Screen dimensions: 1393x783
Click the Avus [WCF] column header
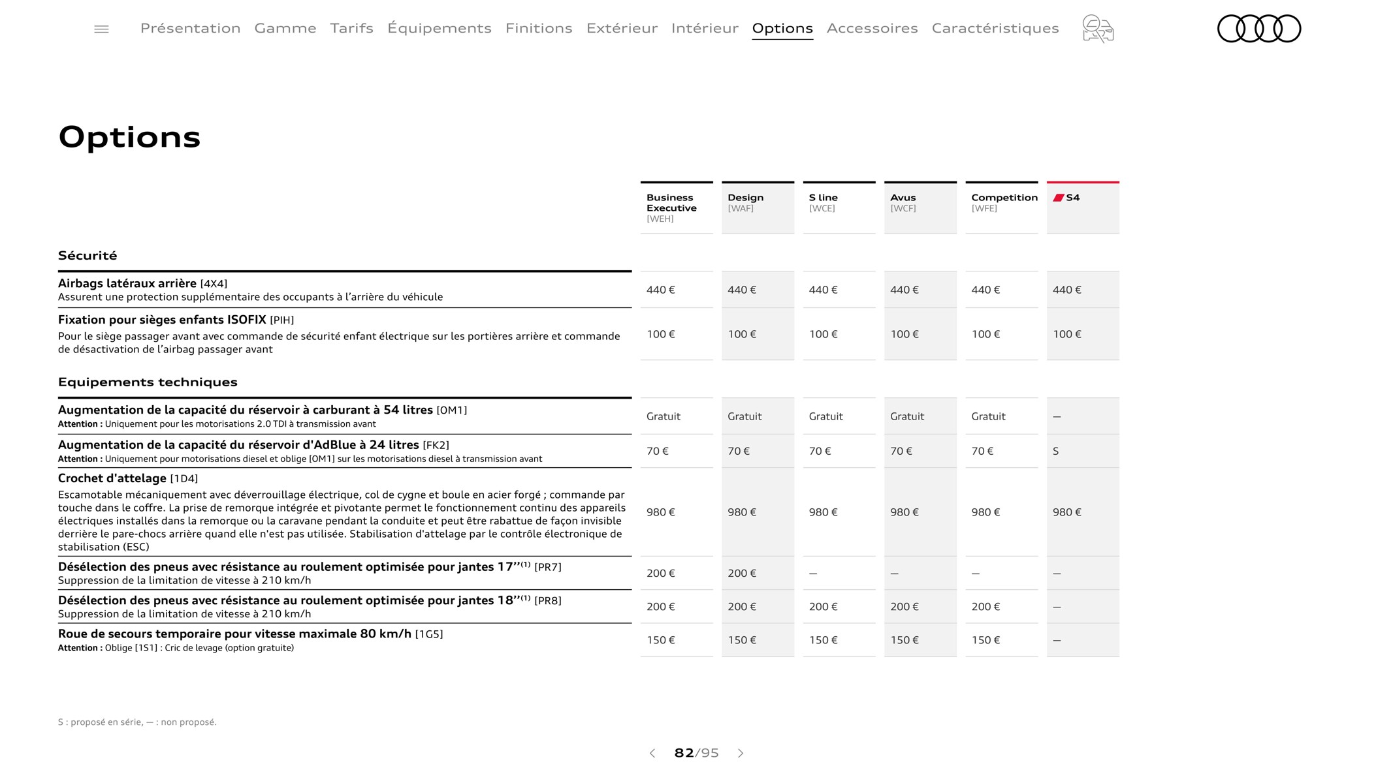pos(920,207)
